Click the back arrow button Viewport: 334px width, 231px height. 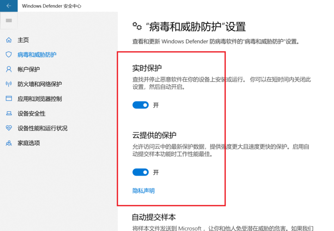click(9, 6)
